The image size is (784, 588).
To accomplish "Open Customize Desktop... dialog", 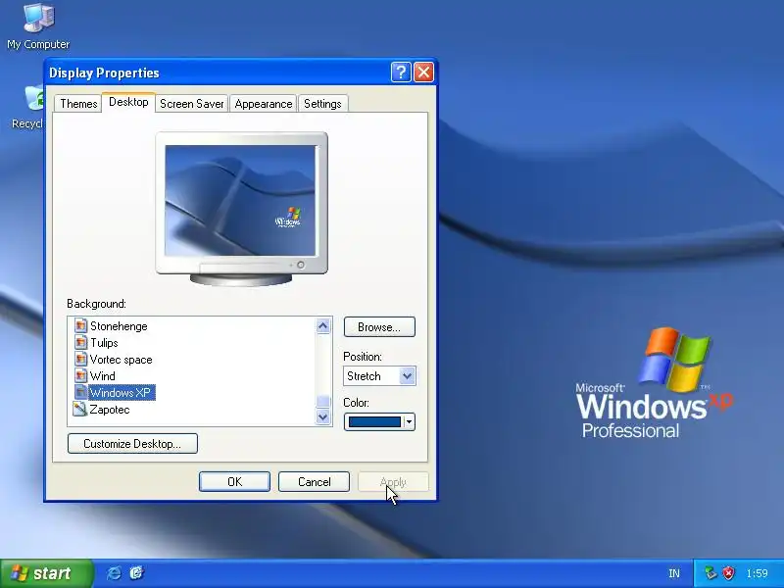I will click(x=132, y=444).
